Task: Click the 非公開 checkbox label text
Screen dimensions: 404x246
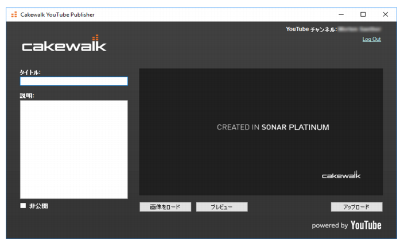Action: tap(38, 206)
